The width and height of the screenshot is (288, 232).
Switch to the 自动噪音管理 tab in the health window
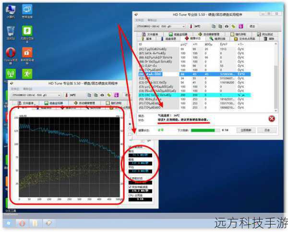pyautogui.click(x=209, y=34)
